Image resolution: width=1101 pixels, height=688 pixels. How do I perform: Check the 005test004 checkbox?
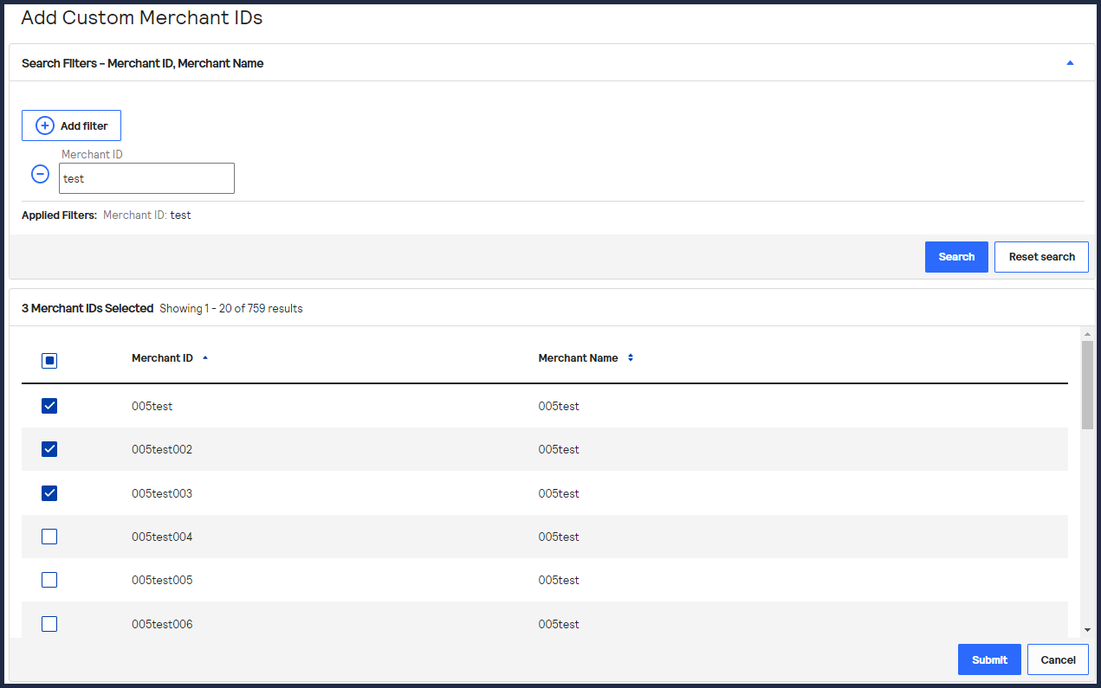[x=49, y=537]
